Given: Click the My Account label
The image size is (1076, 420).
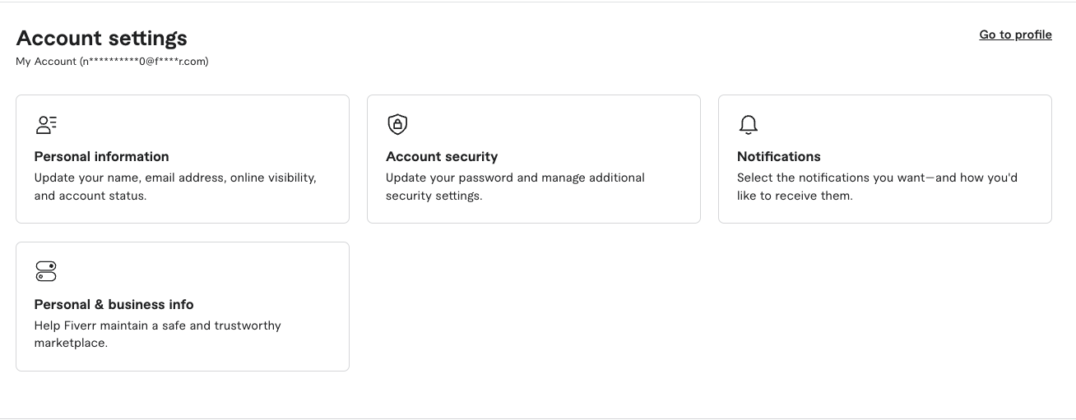Looking at the screenshot, I should tap(45, 62).
